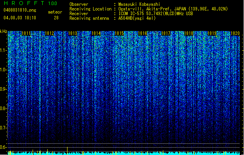Image resolution: width=244 pixels, height=155 pixels.
Task: Click the 1818 time marker
Action: [189, 33]
